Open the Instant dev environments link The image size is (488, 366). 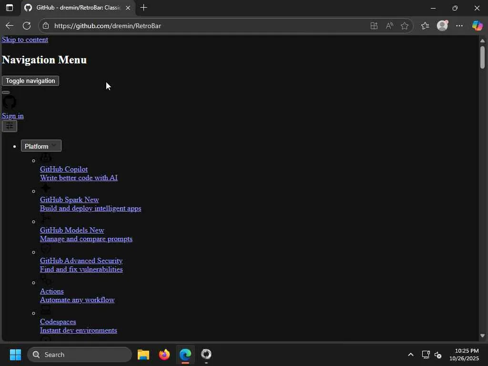click(x=79, y=330)
